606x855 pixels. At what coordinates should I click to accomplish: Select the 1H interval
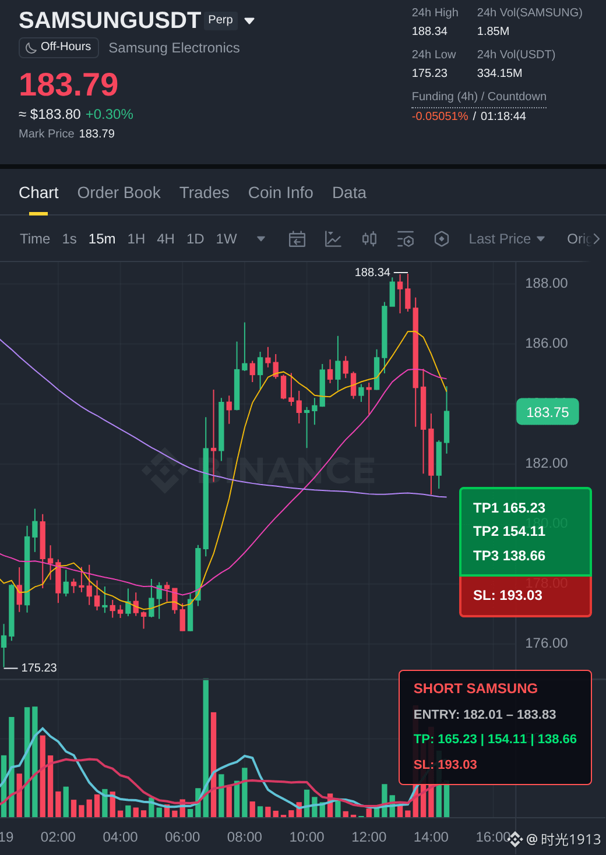coord(136,239)
